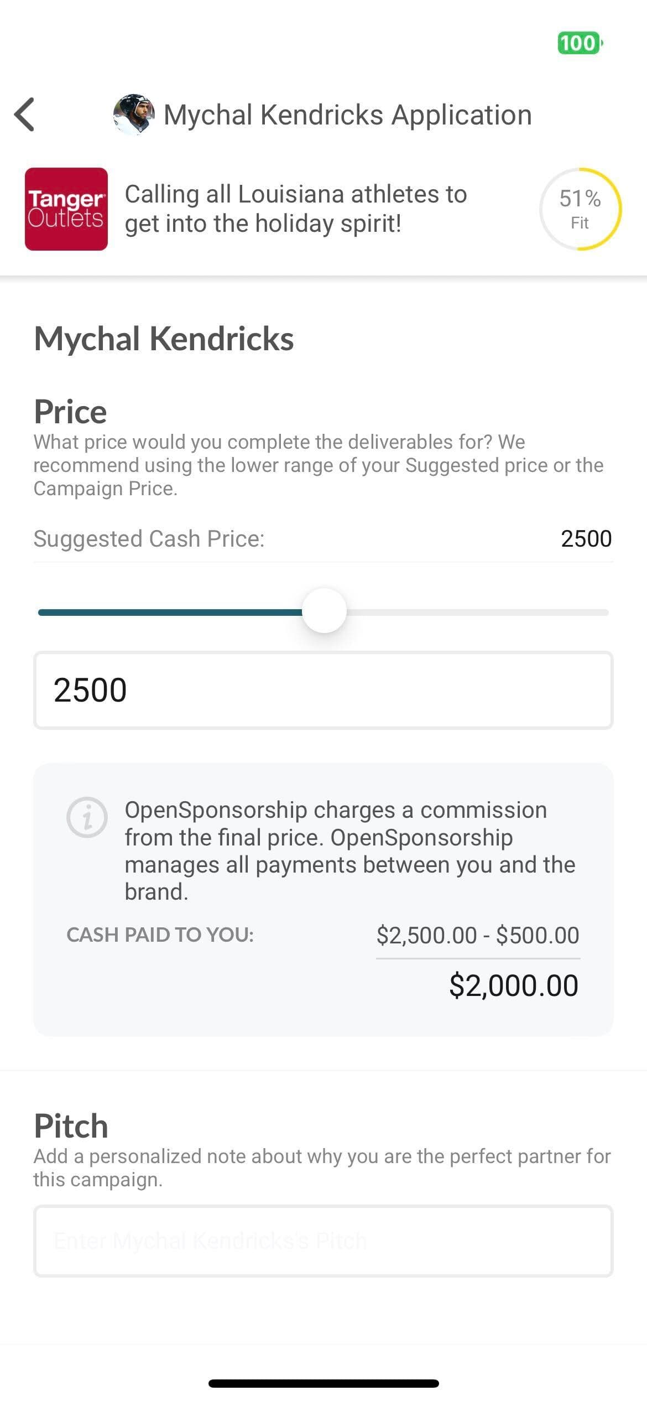The image size is (647, 1401).
Task: Tap the $2,000.00 final payout amount
Action: pyautogui.click(x=513, y=985)
